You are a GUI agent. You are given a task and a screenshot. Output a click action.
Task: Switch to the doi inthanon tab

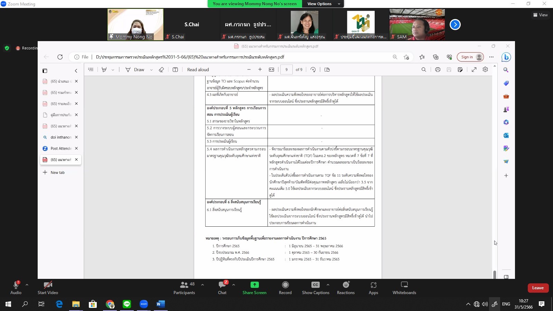coord(61,137)
